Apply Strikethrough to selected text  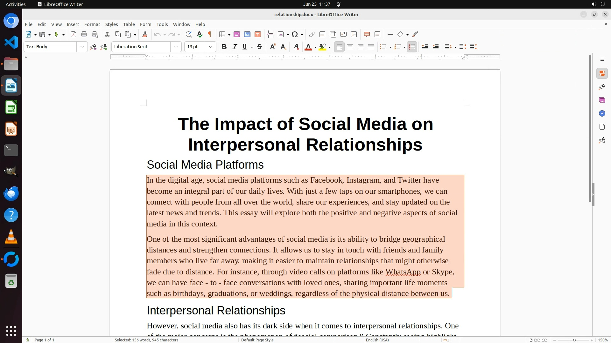point(259,47)
